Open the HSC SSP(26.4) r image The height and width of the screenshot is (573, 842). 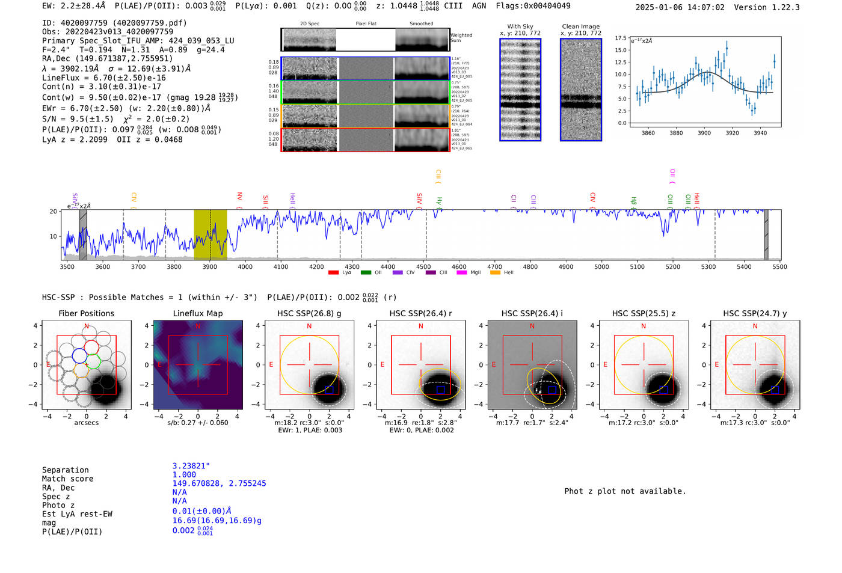(x=420, y=365)
